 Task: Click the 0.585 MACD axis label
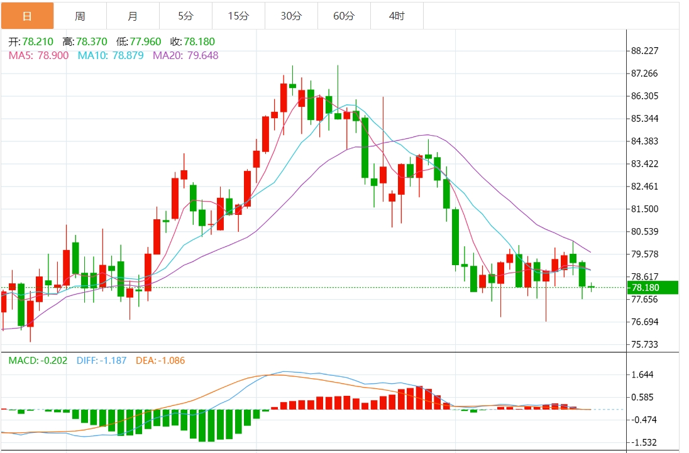642,397
